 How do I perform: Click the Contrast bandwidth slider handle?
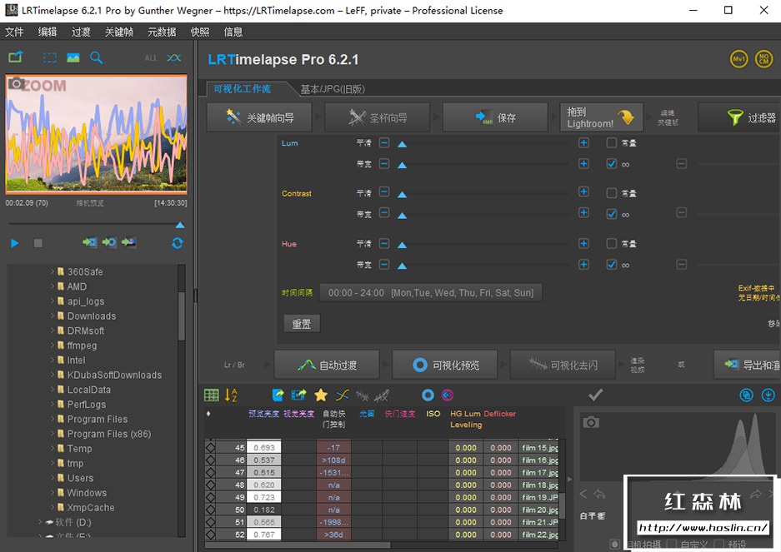tap(402, 216)
